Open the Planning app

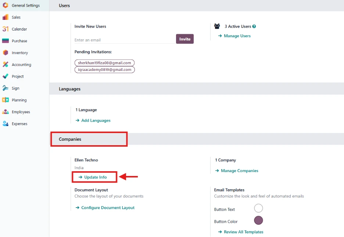(x=19, y=100)
